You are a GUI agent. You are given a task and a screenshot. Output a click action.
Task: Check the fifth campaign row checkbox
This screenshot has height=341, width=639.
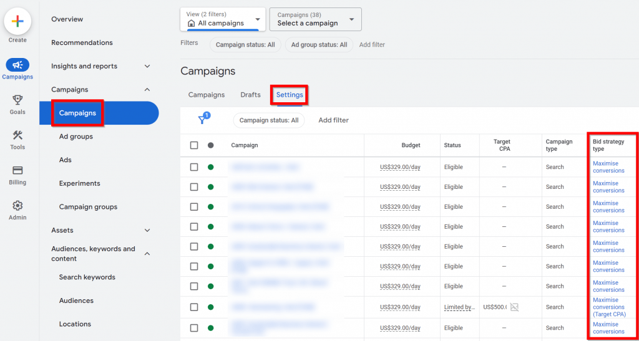tap(194, 247)
